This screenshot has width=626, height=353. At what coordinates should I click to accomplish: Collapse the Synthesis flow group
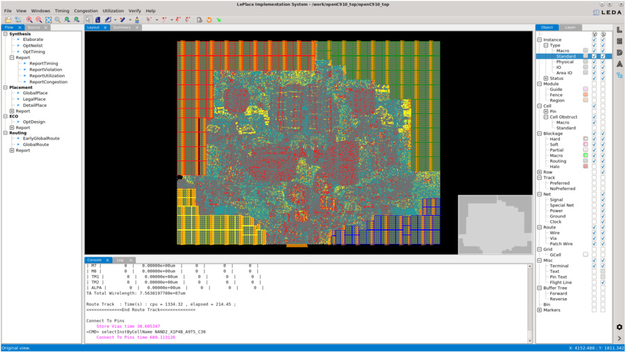(6, 34)
